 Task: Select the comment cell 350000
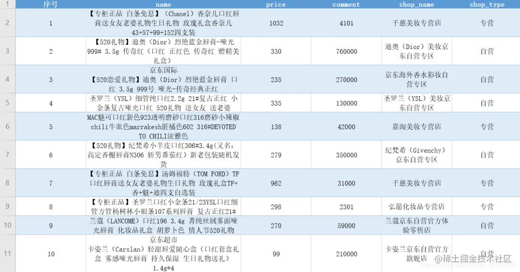(x=346, y=155)
